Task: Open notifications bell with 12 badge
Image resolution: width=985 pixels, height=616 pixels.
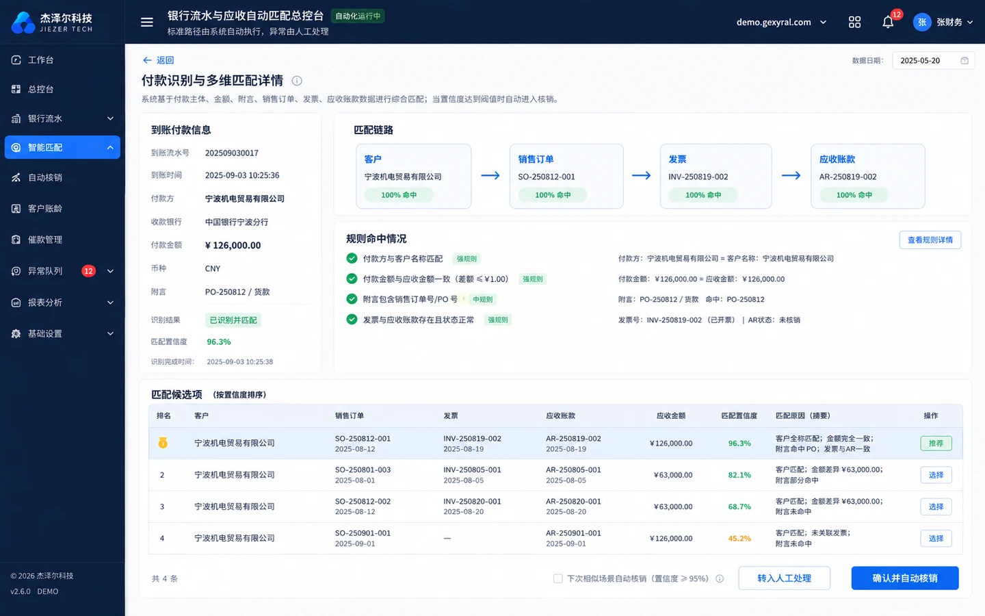Action: click(x=888, y=22)
